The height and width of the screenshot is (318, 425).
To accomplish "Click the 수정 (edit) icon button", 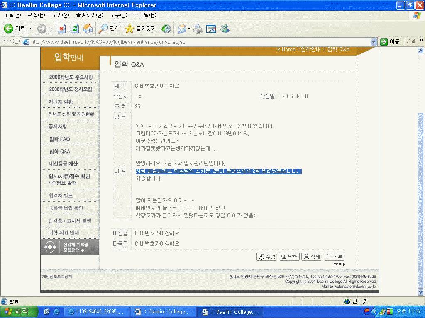I will (267, 257).
